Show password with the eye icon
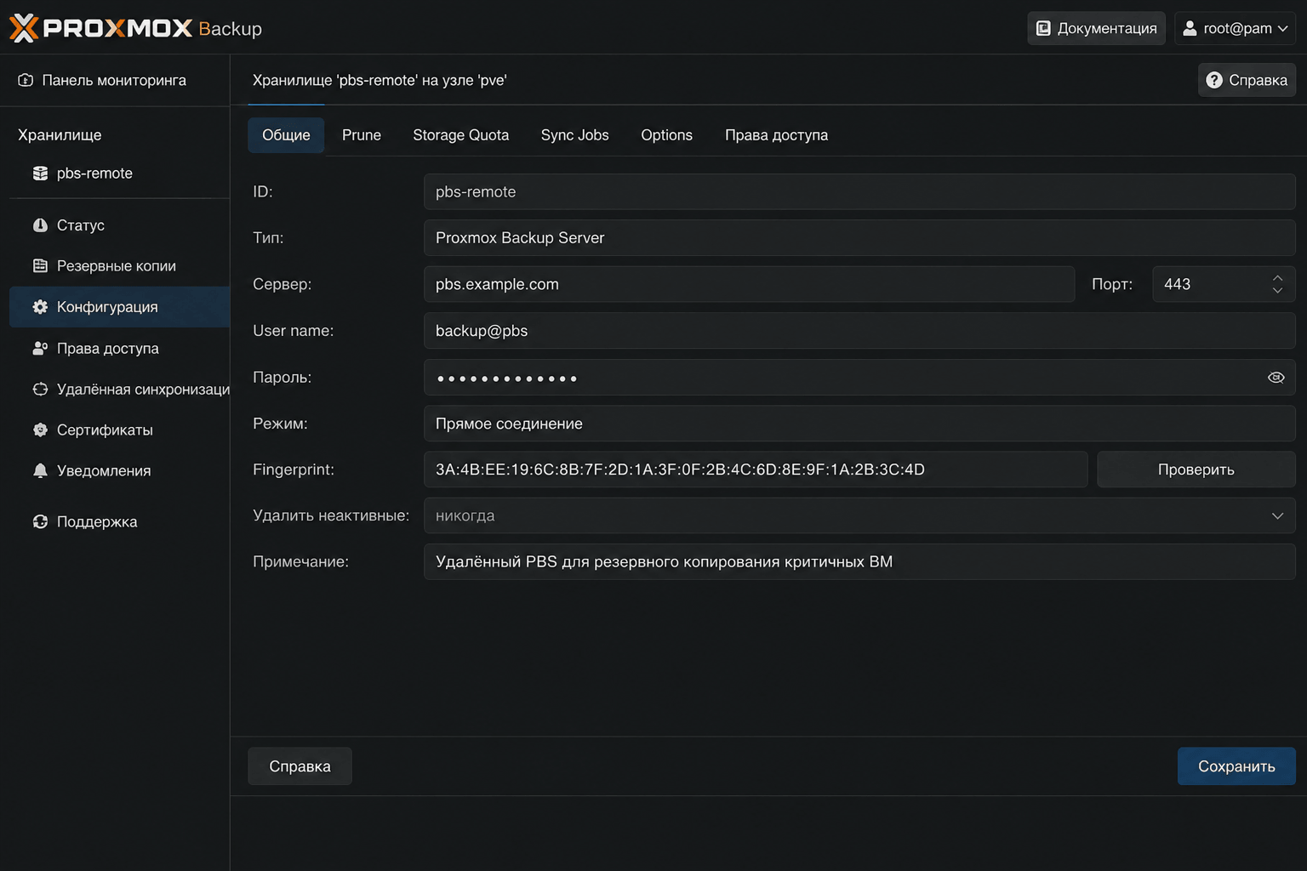1307x871 pixels. (1276, 378)
